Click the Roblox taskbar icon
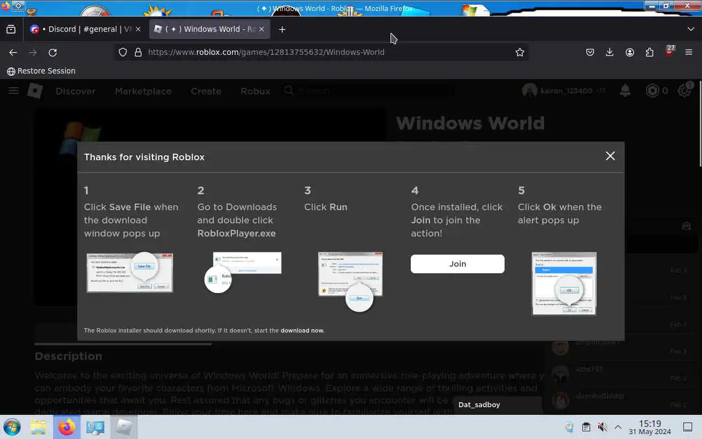This screenshot has height=439, width=702. pos(123,427)
